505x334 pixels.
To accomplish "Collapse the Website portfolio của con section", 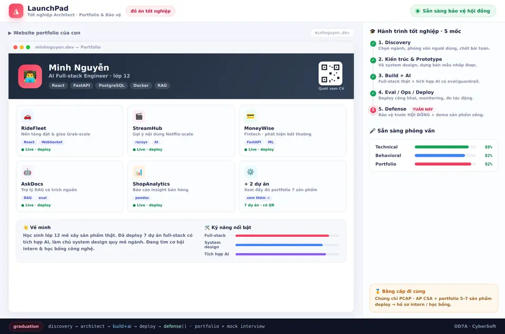I will (x=44, y=33).
